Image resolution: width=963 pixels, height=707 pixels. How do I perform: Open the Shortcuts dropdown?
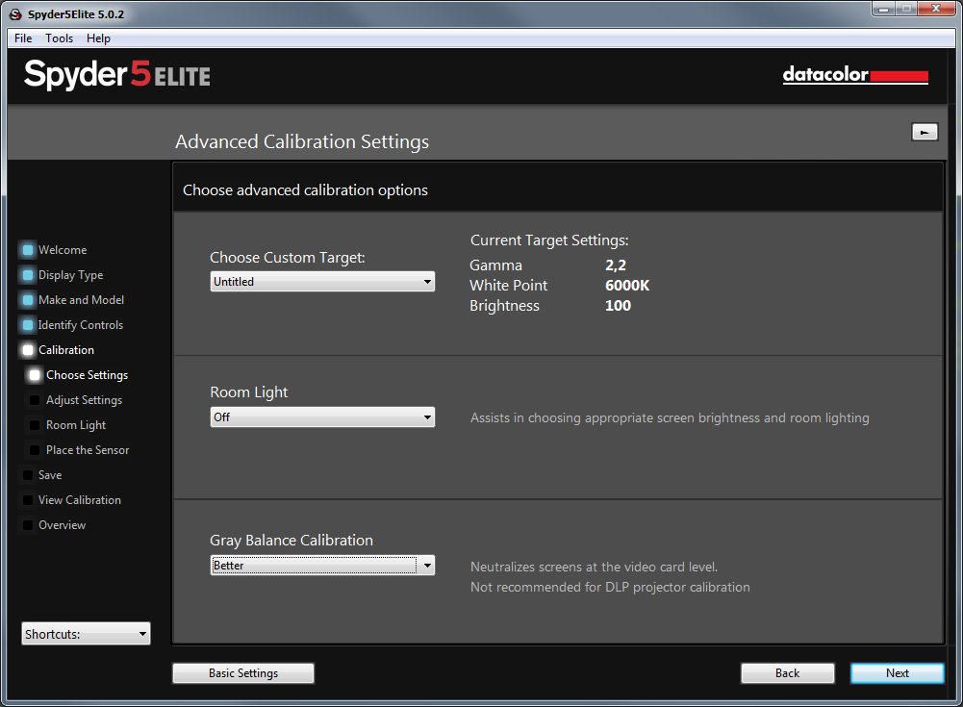coord(86,634)
